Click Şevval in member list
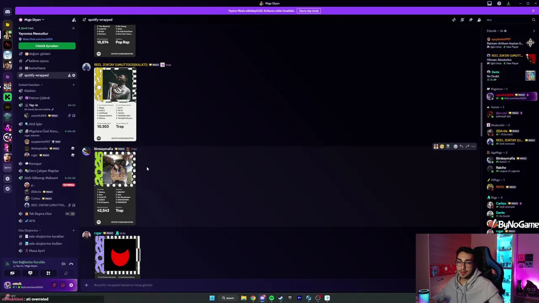 [511, 114]
